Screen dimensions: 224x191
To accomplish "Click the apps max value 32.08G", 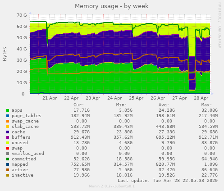I will click(x=210, y=110).
